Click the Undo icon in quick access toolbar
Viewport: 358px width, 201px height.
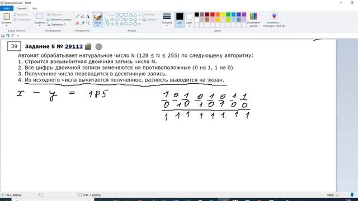click(8, 36)
